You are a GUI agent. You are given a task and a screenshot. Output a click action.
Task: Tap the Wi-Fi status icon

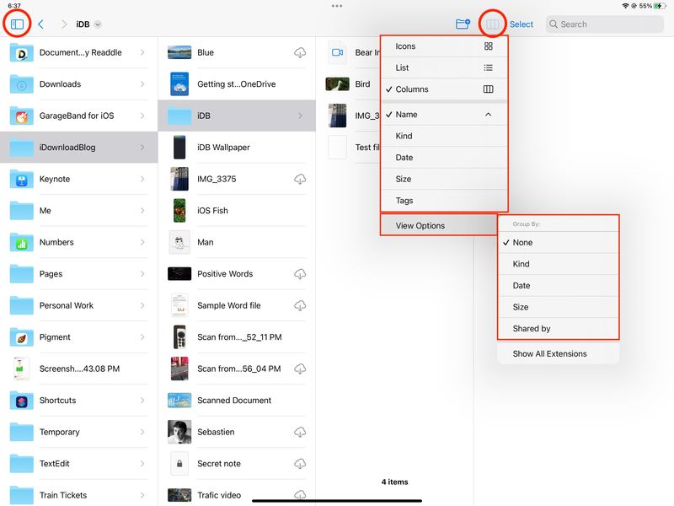[x=625, y=6]
